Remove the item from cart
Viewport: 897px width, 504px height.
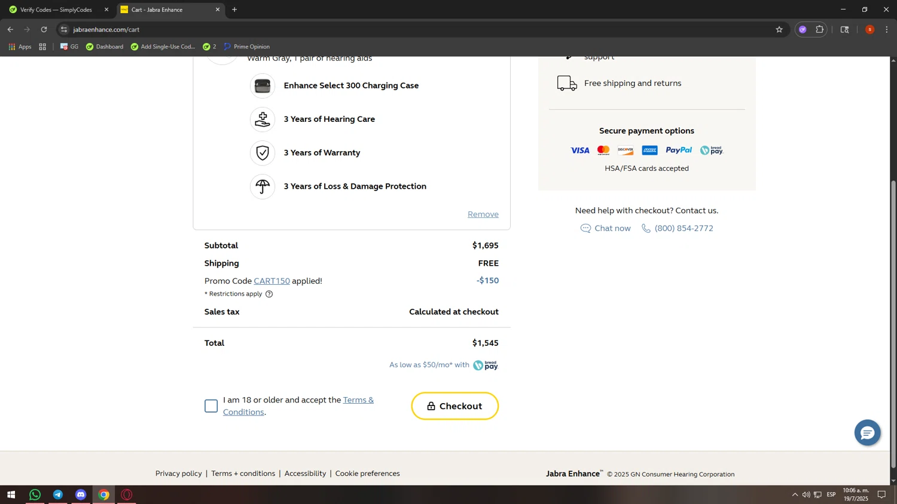point(483,214)
